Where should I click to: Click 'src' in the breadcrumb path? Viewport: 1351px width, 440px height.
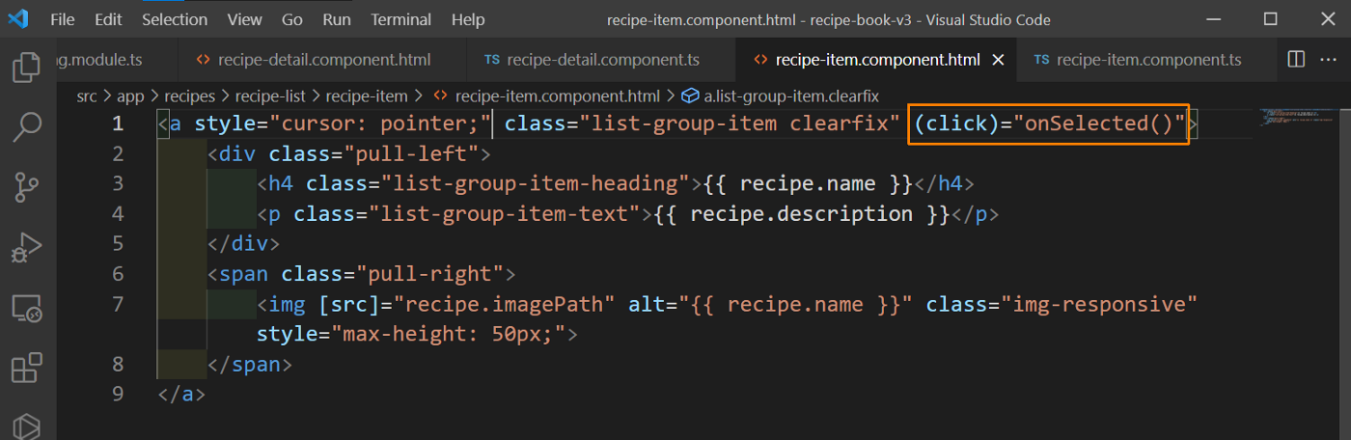click(88, 96)
